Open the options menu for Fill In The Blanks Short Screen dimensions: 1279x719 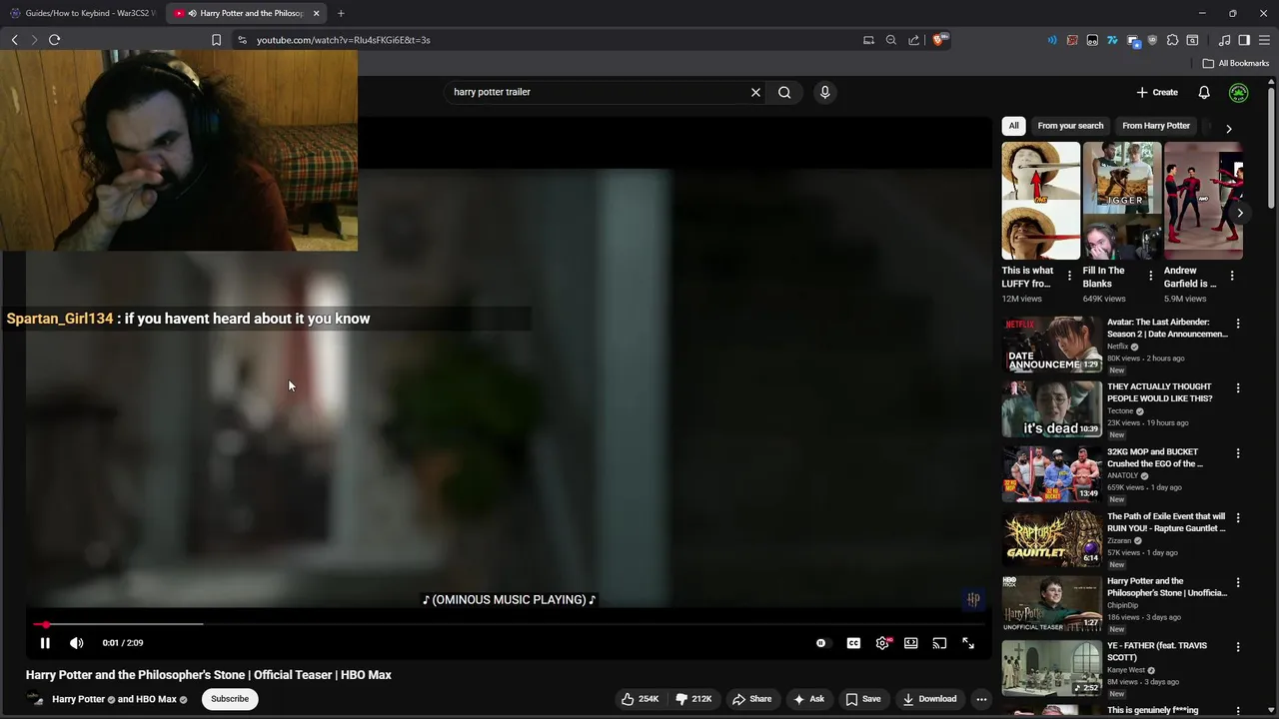tap(1150, 276)
